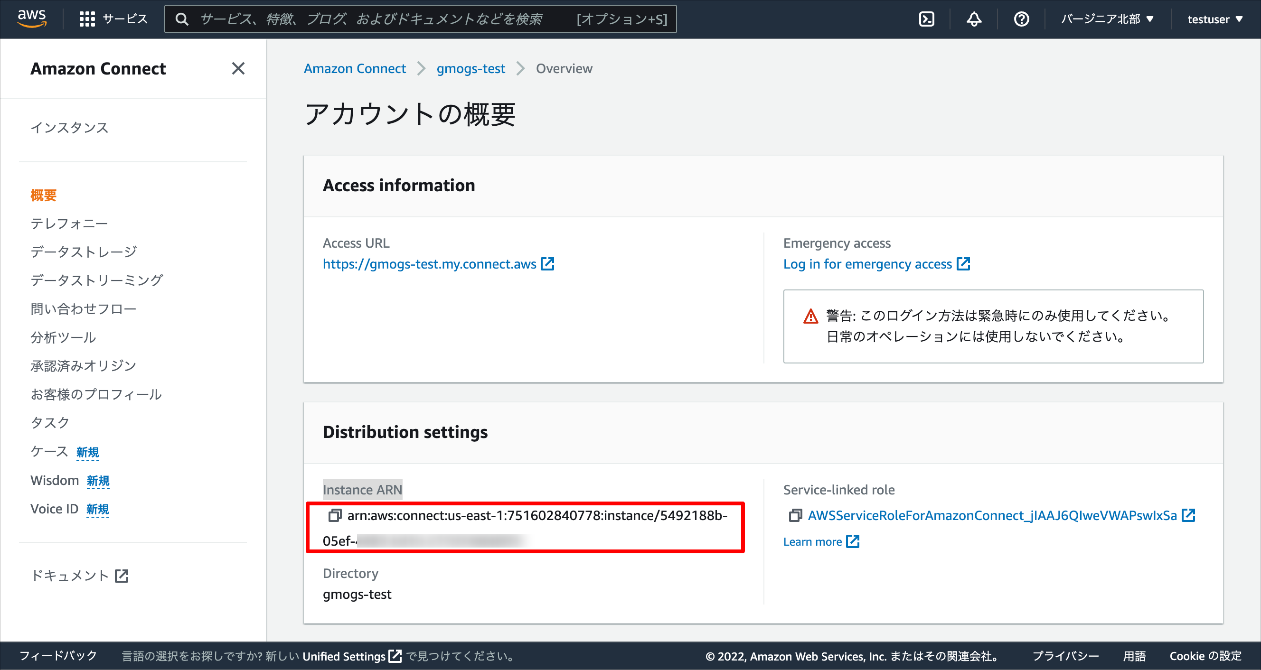This screenshot has width=1261, height=670.
Task: Open データストリーミング settings
Action: (97, 280)
